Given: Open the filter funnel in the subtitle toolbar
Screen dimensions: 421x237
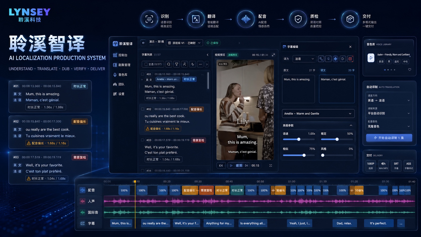Looking at the screenshot, I should pyautogui.click(x=177, y=64).
